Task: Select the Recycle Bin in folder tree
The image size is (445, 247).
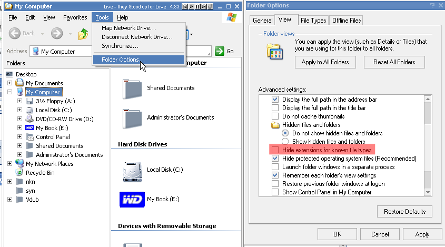Action: 40,173
